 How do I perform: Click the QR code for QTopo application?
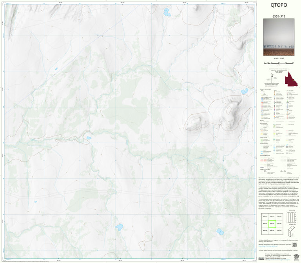pos(294,245)
